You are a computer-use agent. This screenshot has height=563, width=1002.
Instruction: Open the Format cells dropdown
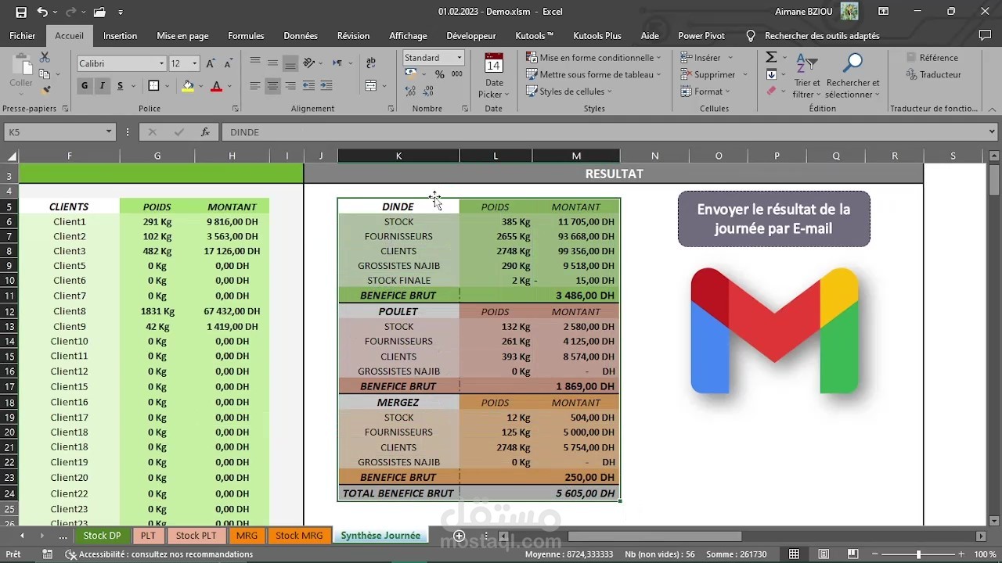[707, 91]
